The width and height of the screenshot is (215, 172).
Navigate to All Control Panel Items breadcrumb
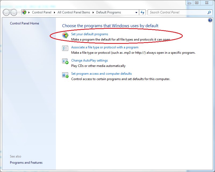[74, 12]
